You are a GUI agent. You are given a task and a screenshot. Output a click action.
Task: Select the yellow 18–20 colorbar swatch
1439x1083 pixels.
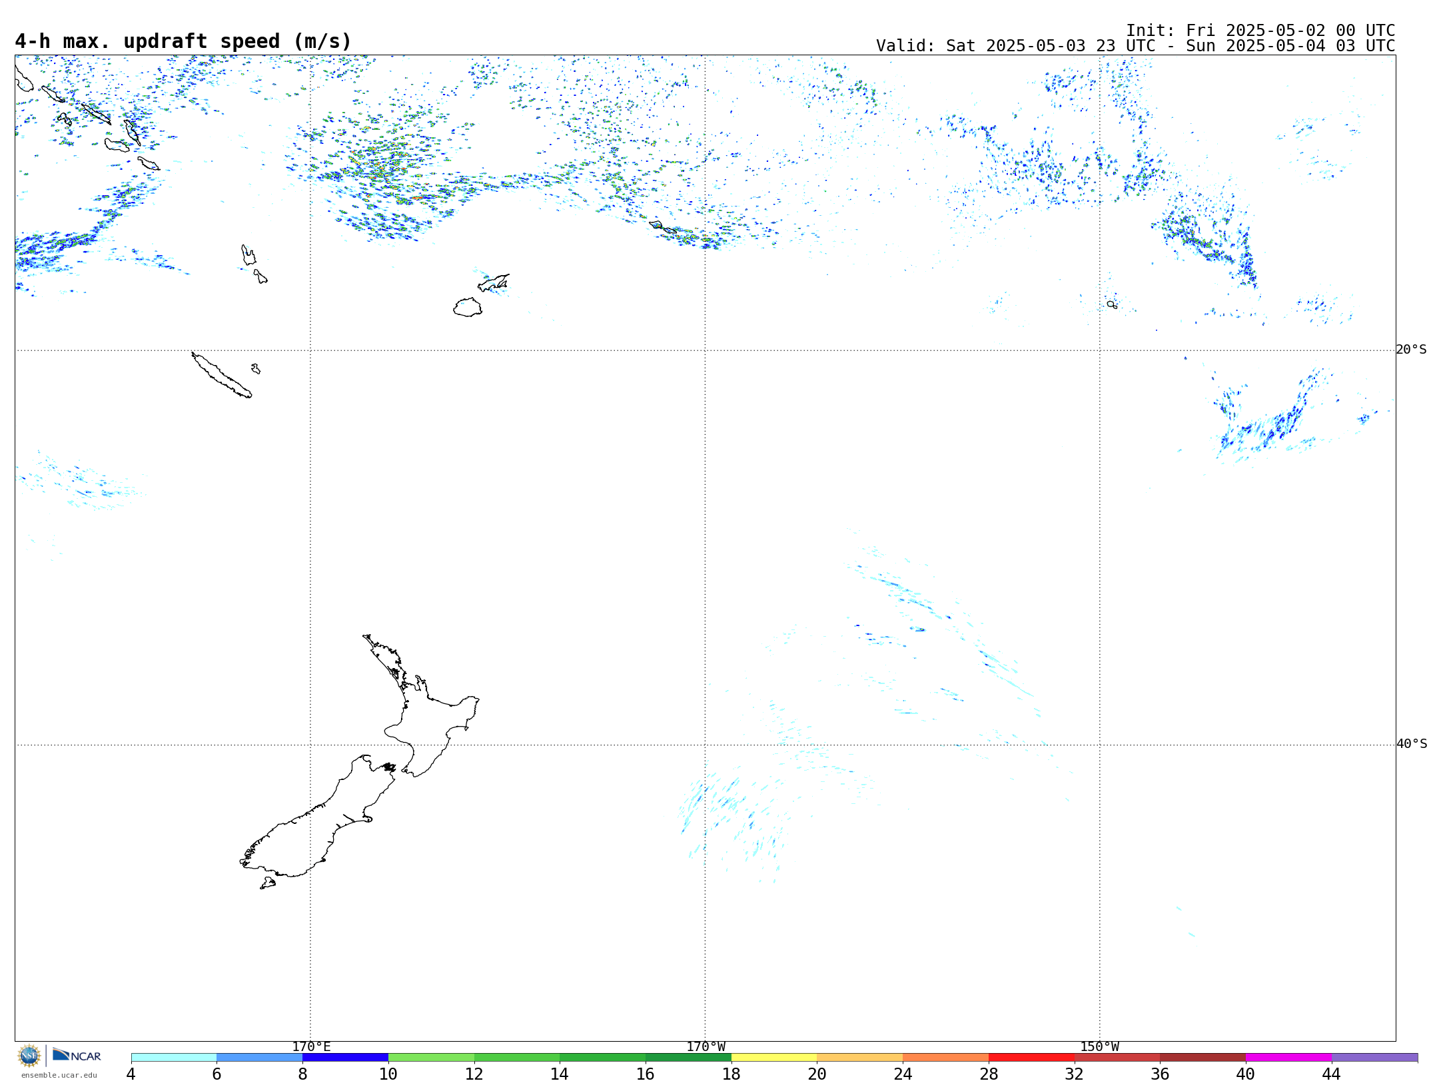(x=774, y=1057)
